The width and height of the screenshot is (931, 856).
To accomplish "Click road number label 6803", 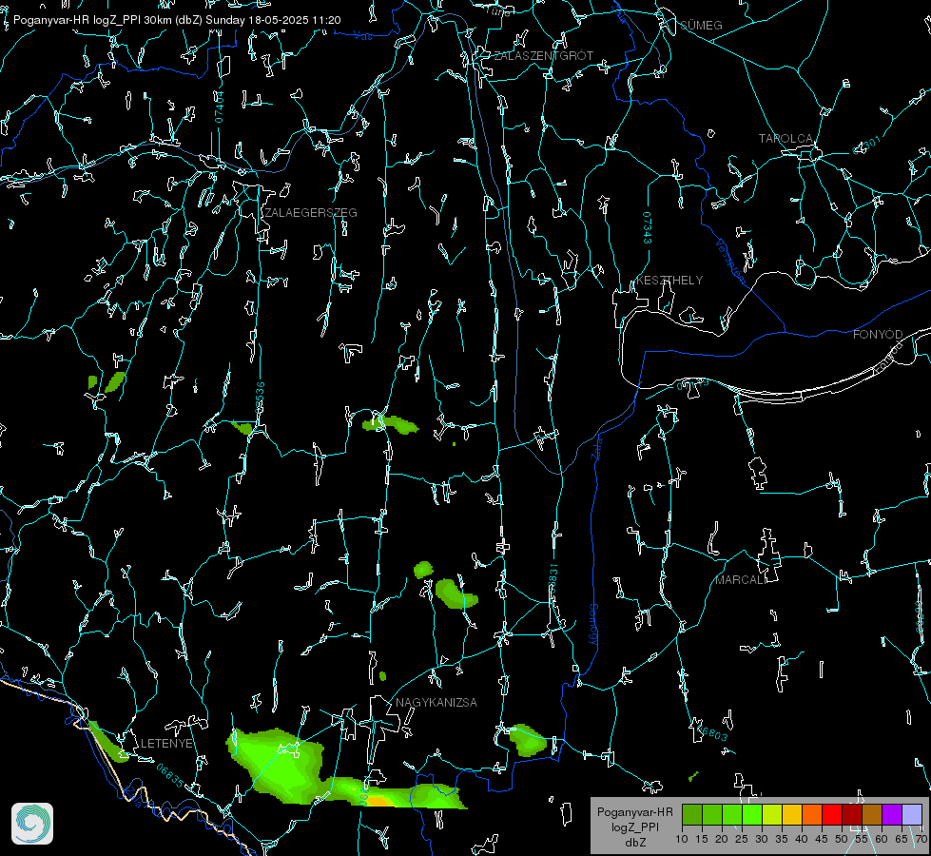I will point(711,731).
